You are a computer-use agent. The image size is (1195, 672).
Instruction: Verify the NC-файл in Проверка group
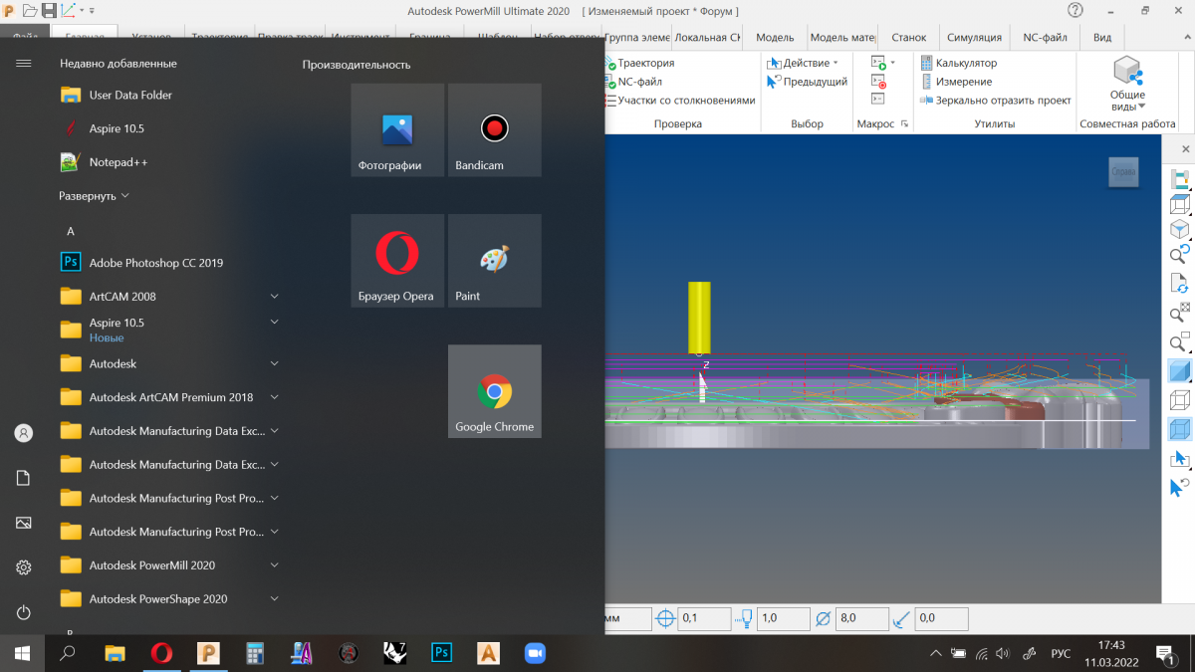click(x=633, y=82)
